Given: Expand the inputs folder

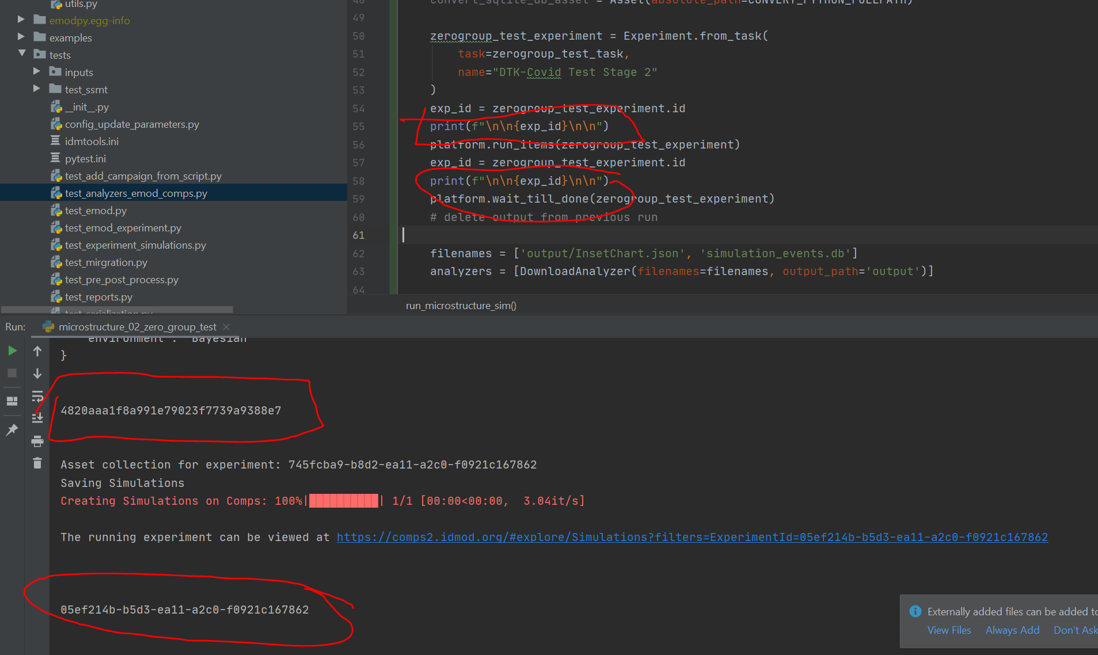Looking at the screenshot, I should (37, 71).
